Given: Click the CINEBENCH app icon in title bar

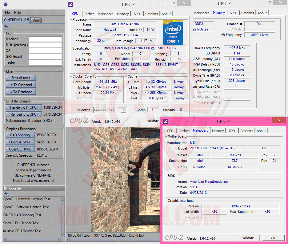Looking at the screenshot, I should (x=6, y=4).
